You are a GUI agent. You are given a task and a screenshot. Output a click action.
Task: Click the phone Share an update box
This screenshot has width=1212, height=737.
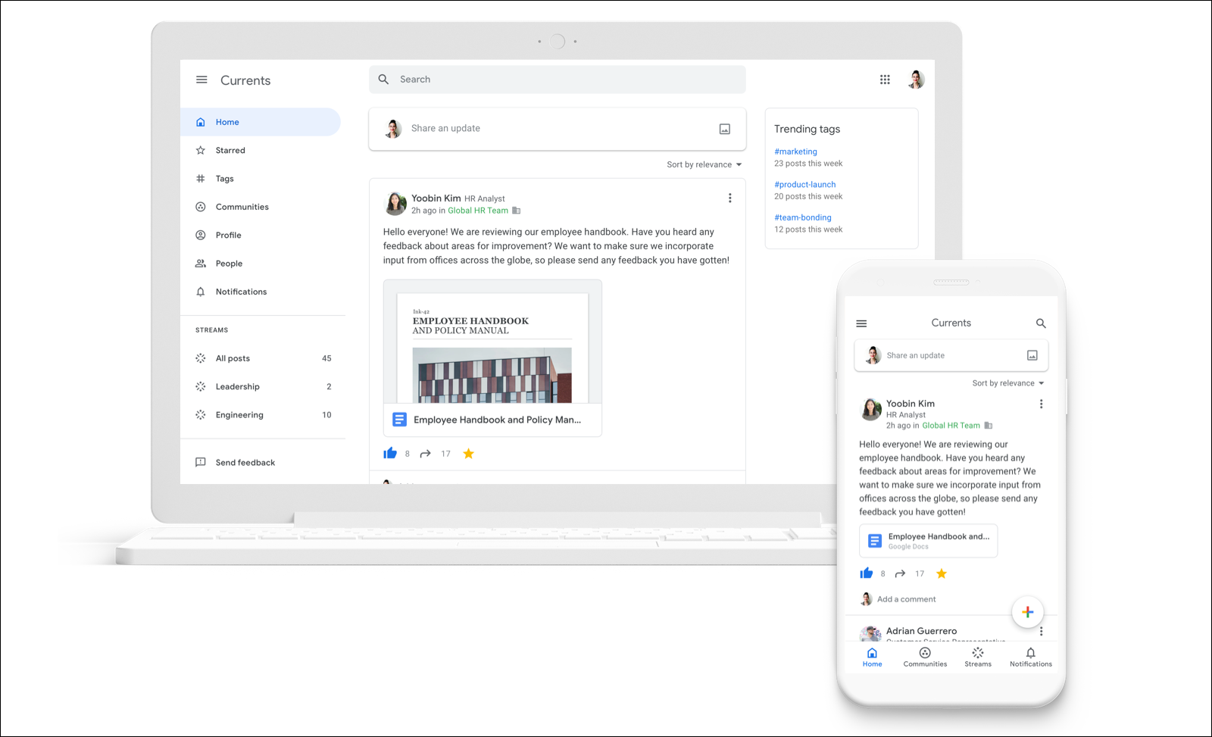[951, 355]
